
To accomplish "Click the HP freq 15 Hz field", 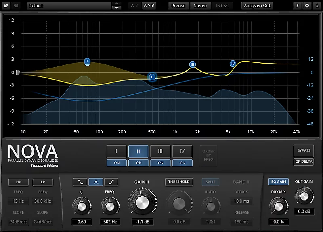I will coord(18,201).
